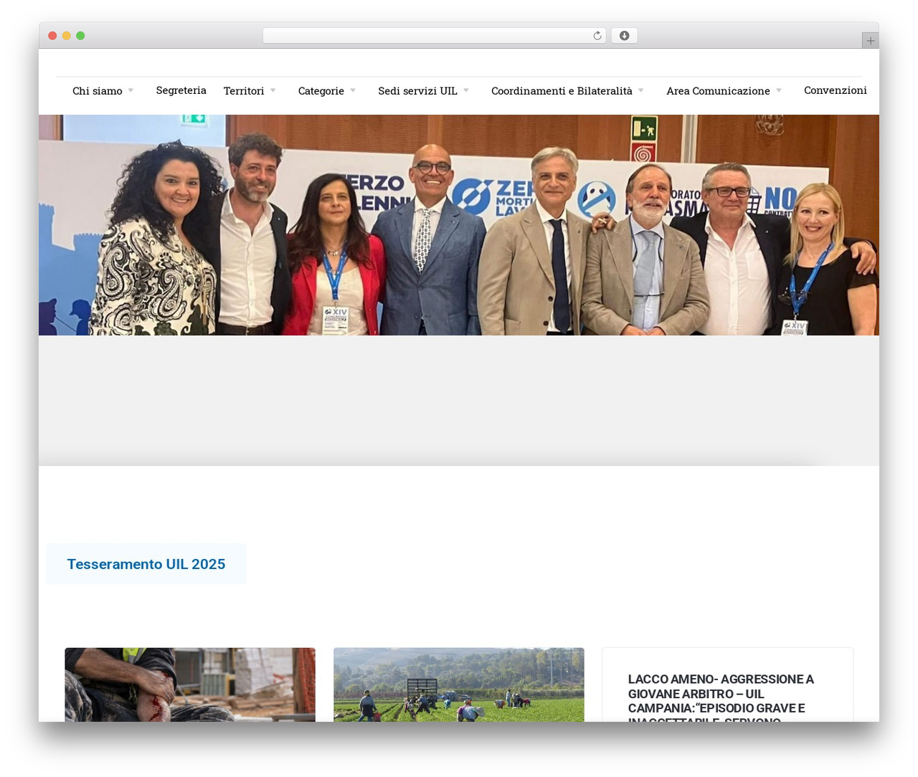Open the browser downloads button
This screenshot has height=777, width=918.
[x=624, y=36]
